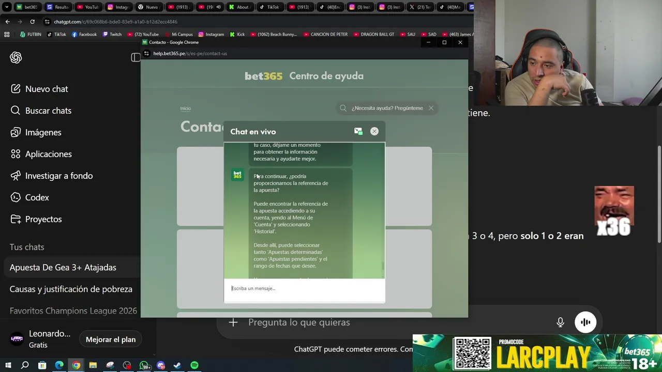Click 'Mejorar el plan' button
Screen dimensions: 662x372
(x=111, y=339)
